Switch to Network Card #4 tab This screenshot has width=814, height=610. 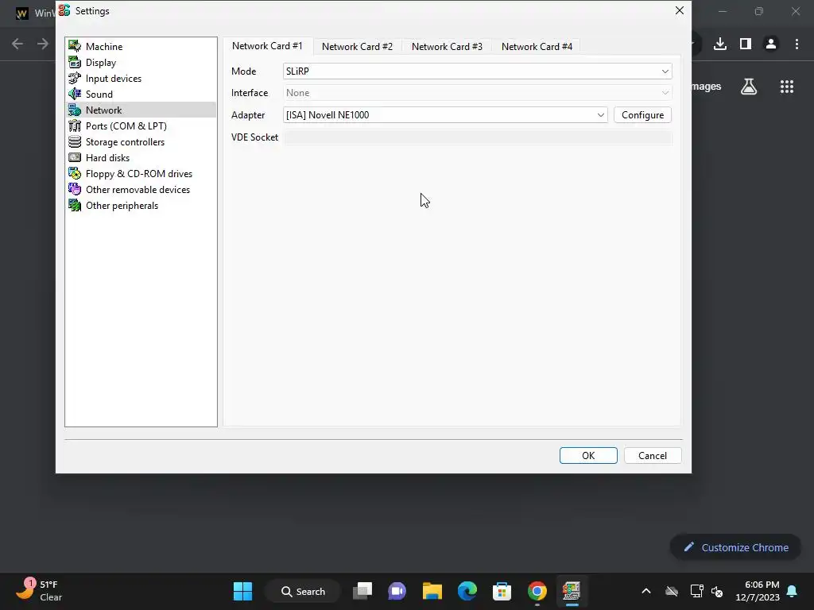(x=537, y=47)
